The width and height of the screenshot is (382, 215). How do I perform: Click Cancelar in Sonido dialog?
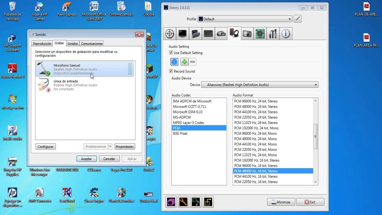[x=109, y=159]
